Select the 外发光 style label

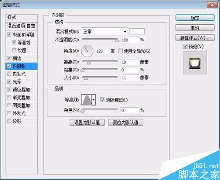[19, 113]
